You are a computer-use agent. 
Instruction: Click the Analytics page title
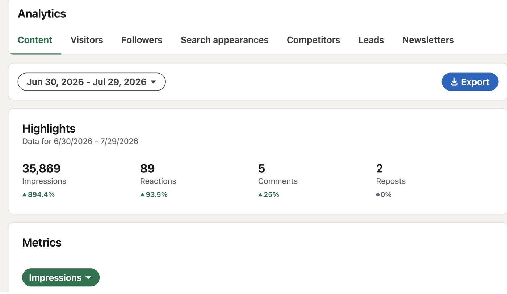click(x=42, y=13)
